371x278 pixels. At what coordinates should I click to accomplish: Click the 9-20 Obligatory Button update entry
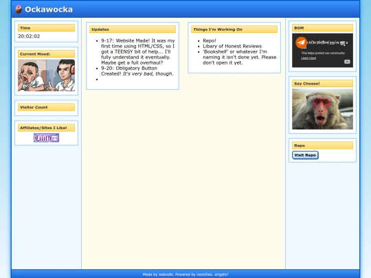point(137,71)
